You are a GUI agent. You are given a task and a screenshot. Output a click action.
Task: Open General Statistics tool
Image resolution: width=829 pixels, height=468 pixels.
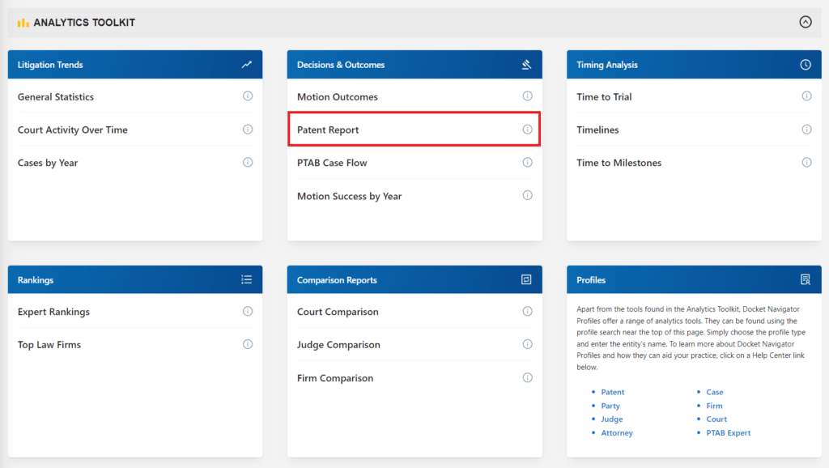tap(56, 97)
